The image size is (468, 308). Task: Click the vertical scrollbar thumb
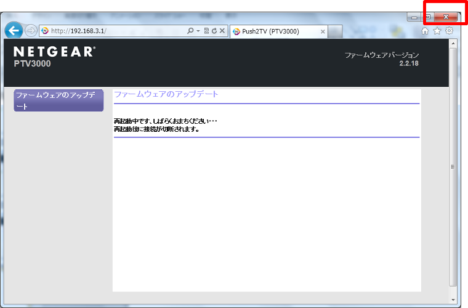coord(453,167)
